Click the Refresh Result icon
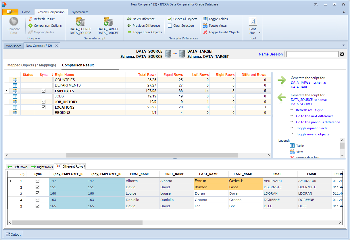Image resolution: width=350 pixels, height=240 pixels. 30,19
